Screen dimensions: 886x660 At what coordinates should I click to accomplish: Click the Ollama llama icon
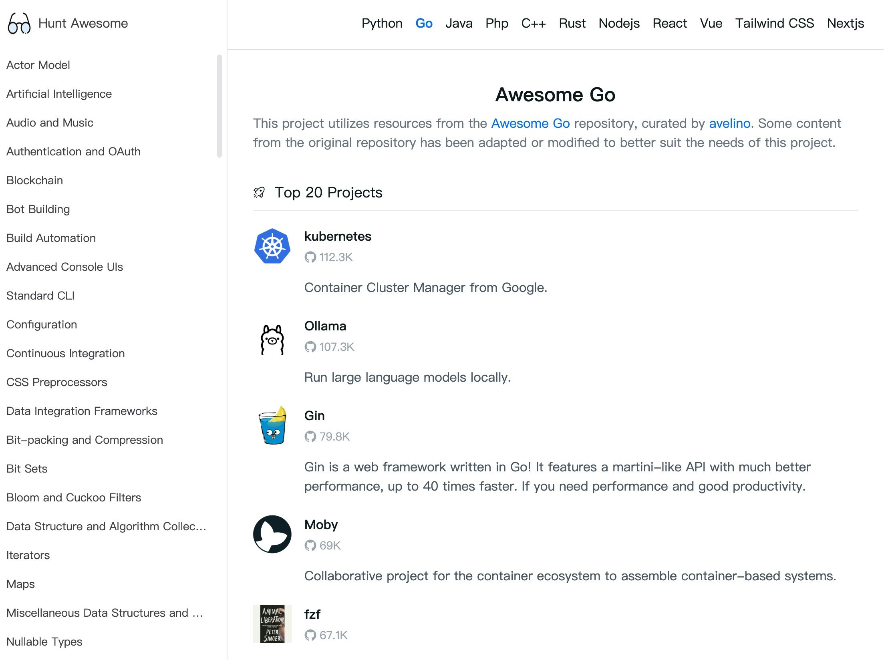coord(272,340)
